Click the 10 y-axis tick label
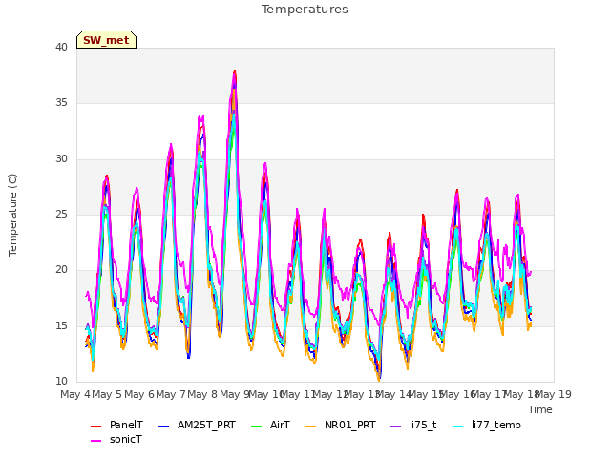Viewport: 611px width, 458px height. tap(61, 381)
